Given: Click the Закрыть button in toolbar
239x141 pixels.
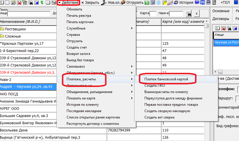Looking at the screenshot, I should pos(90,3).
